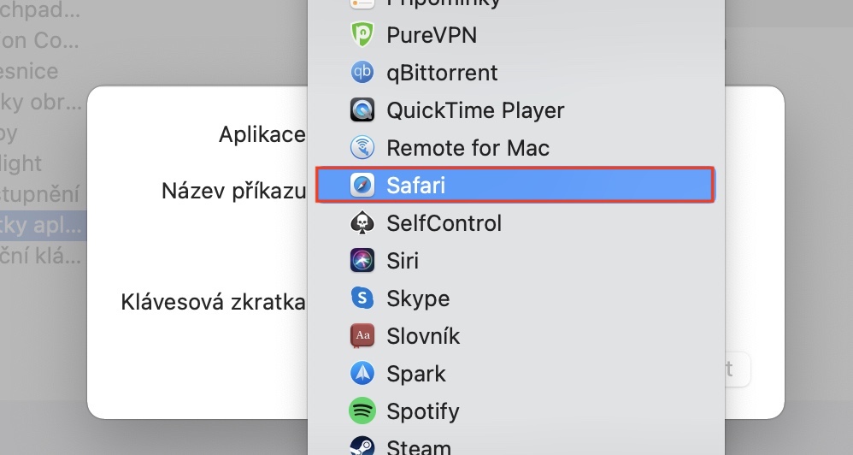
Task: Click the Siri app icon
Action: pyautogui.click(x=362, y=261)
